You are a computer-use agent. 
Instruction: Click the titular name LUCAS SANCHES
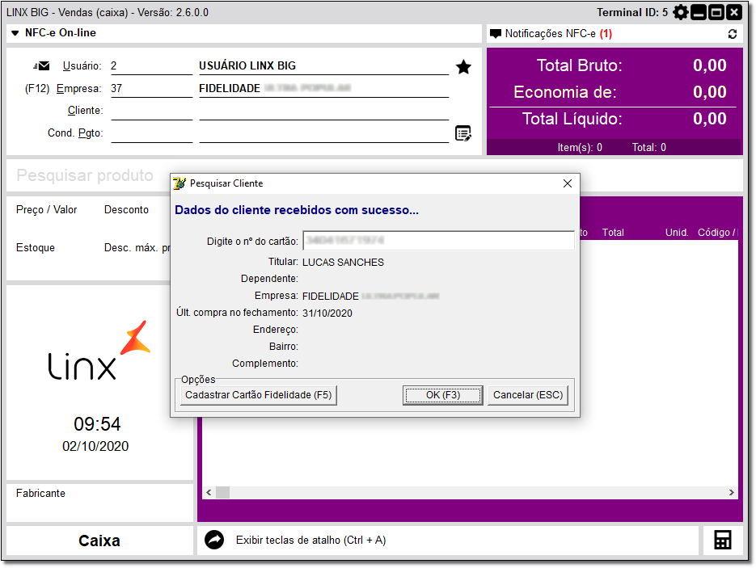pyautogui.click(x=343, y=262)
